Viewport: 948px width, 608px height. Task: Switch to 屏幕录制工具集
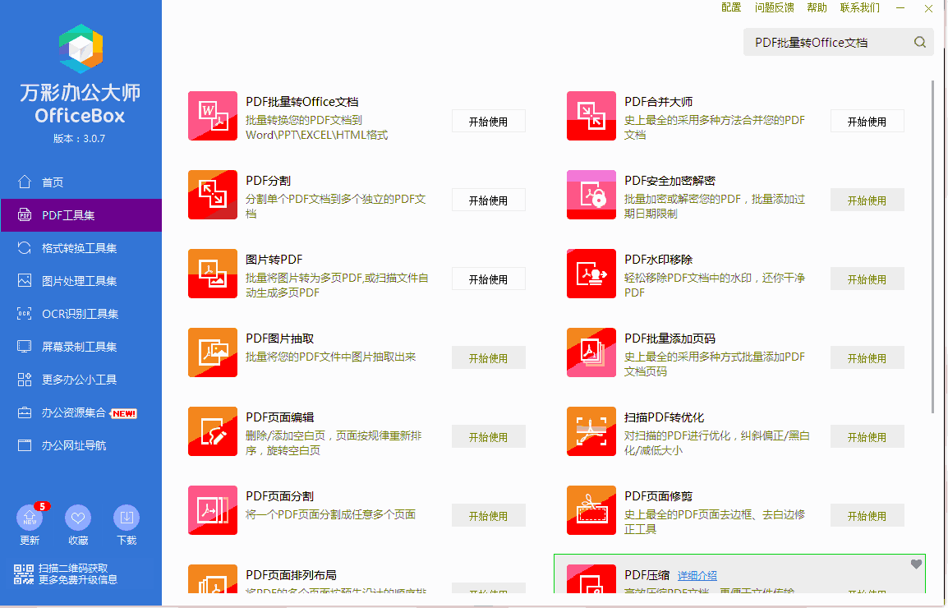click(81, 347)
